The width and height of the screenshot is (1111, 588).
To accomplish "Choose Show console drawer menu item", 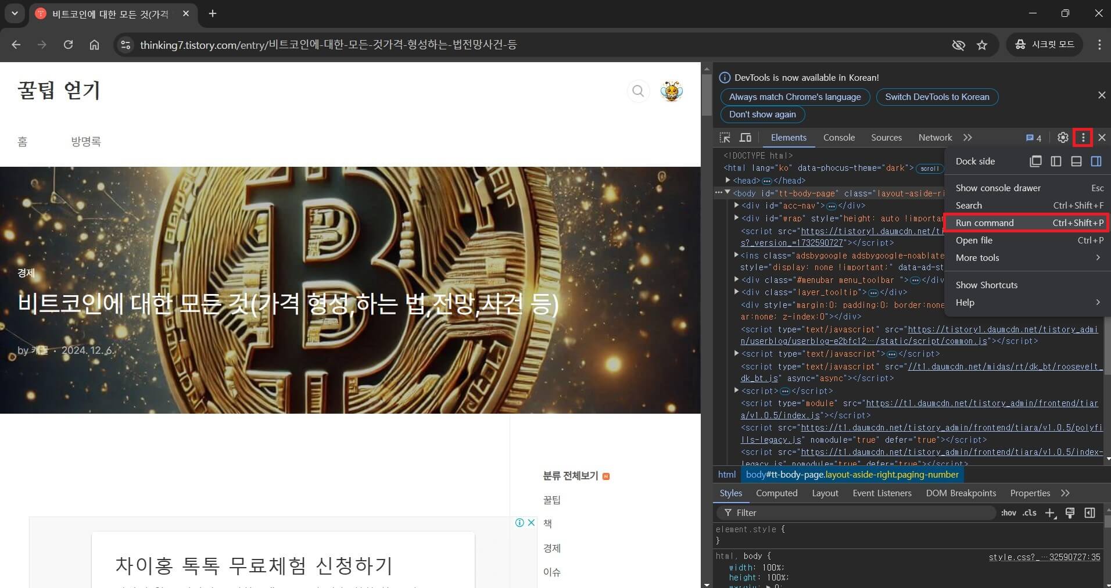I will pyautogui.click(x=1027, y=188).
